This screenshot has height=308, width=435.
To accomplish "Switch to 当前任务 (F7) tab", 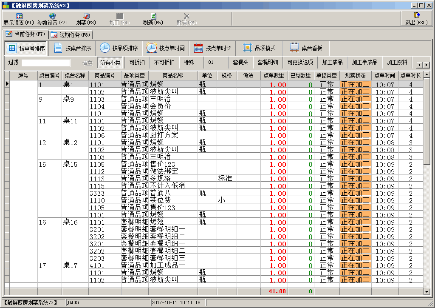I will 25,34.
